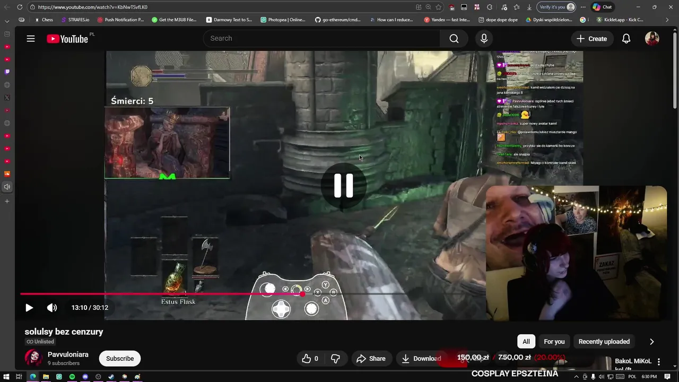Open the Verify it's you profile button
The height and width of the screenshot is (382, 679).
[x=556, y=7]
